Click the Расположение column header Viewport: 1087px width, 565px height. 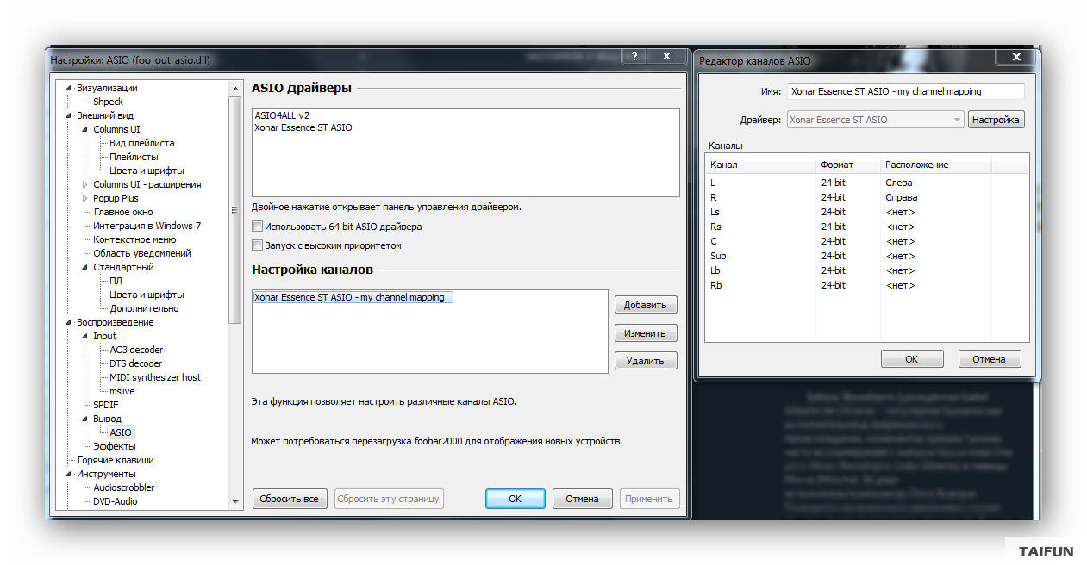tap(935, 165)
